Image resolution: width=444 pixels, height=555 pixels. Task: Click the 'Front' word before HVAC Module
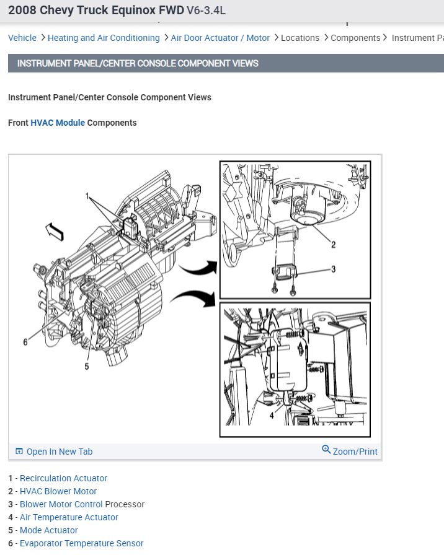pos(18,123)
